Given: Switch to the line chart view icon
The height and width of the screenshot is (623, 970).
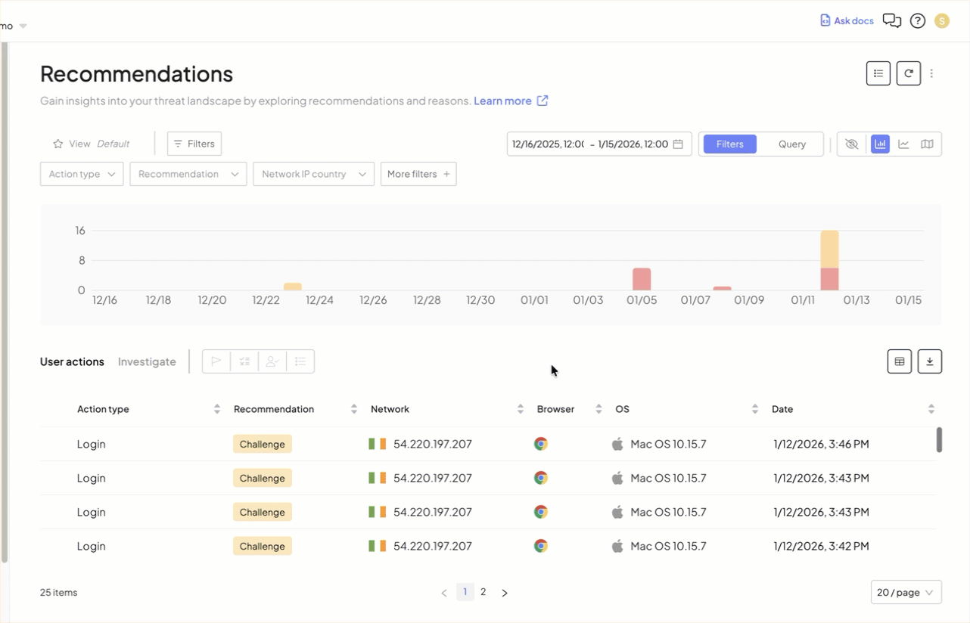Looking at the screenshot, I should click(x=903, y=144).
